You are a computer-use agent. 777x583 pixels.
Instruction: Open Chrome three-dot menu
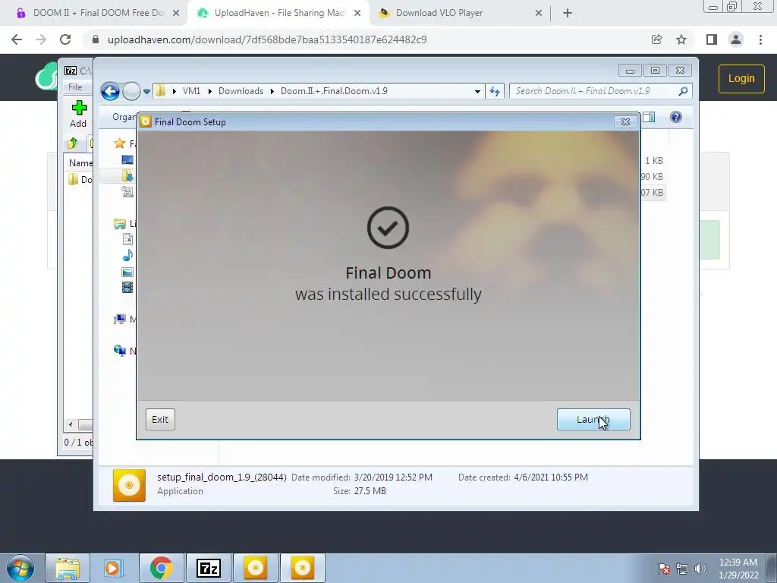760,39
